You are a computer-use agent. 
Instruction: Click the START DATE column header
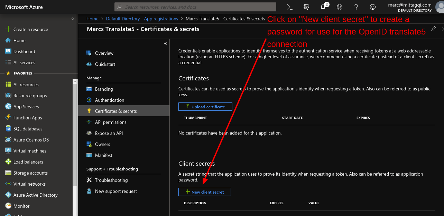pos(292,118)
